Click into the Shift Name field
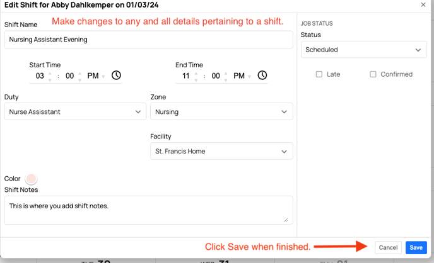 pyautogui.click(x=148, y=40)
